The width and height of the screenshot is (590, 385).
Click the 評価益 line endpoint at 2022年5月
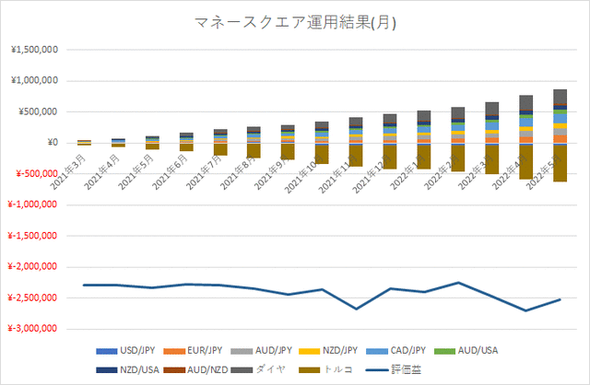point(560,299)
